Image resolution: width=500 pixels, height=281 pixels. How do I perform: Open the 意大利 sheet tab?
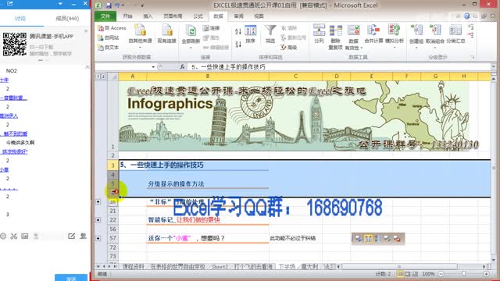309,266
